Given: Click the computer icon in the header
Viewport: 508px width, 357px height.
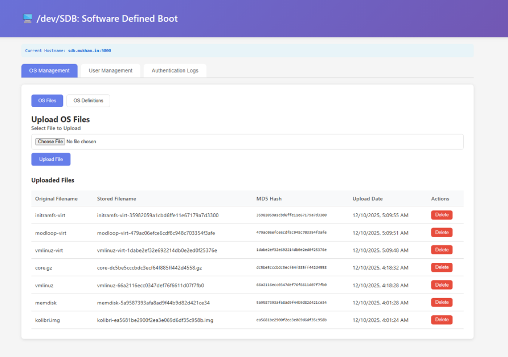Looking at the screenshot, I should [x=27, y=19].
